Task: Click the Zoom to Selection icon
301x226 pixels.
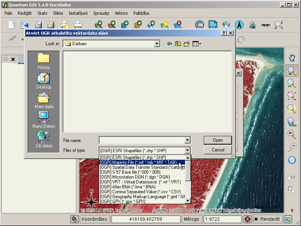Action: [x=292, y=109]
